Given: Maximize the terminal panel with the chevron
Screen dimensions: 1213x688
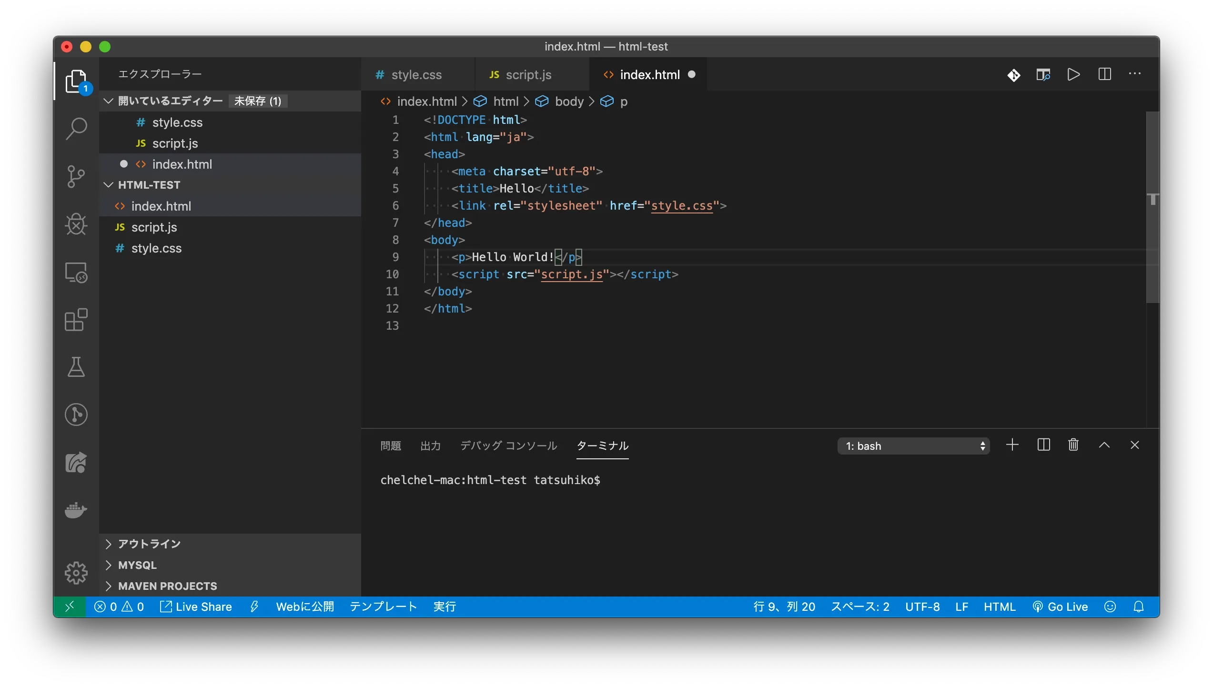Looking at the screenshot, I should (x=1104, y=445).
